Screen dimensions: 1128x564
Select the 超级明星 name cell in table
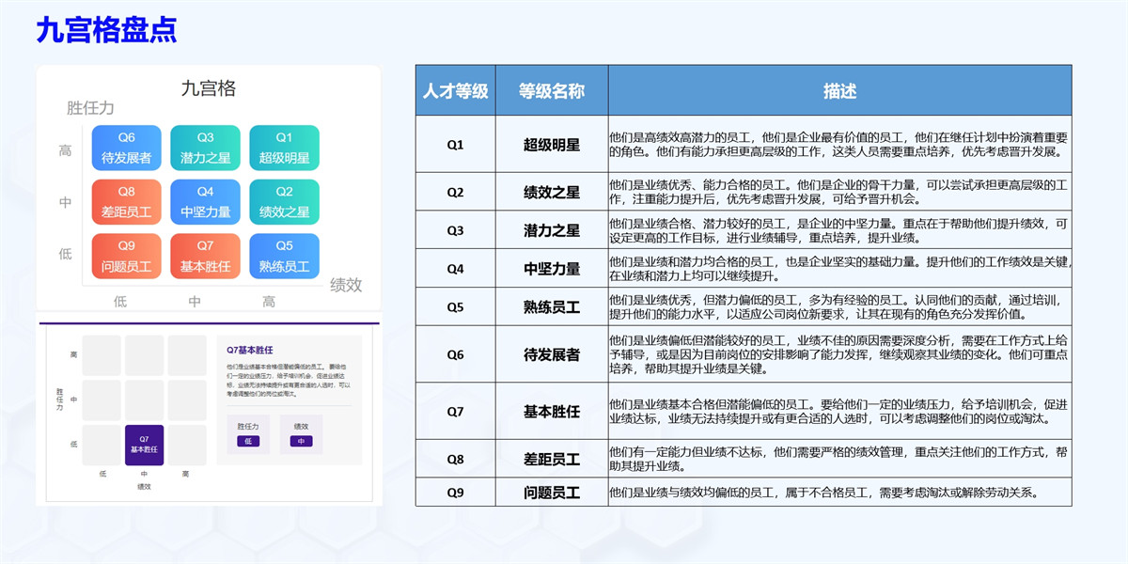pyautogui.click(x=552, y=145)
